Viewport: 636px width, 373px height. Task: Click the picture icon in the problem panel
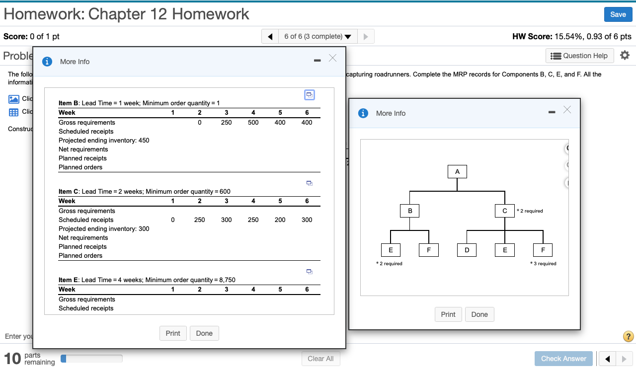pos(14,99)
